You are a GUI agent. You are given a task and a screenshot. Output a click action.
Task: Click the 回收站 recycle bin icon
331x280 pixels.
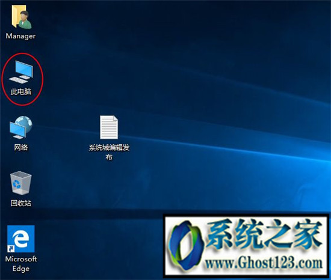click(x=21, y=183)
